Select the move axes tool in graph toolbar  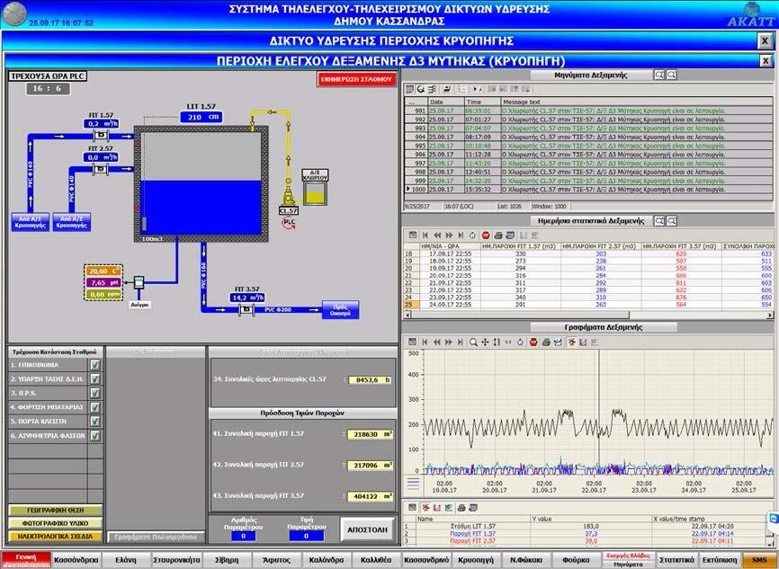pos(485,342)
